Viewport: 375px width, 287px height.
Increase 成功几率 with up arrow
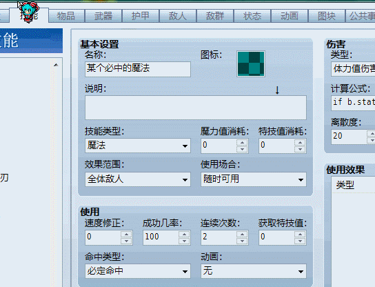click(184, 235)
